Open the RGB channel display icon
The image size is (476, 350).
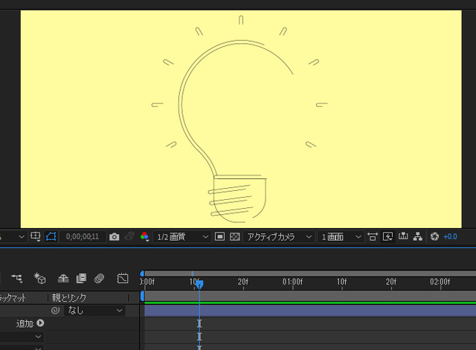tap(144, 236)
